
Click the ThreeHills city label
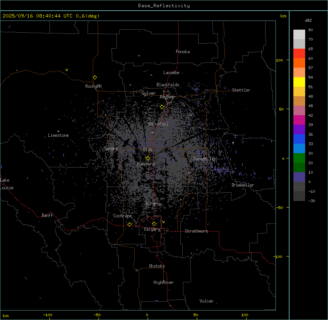click(204, 159)
